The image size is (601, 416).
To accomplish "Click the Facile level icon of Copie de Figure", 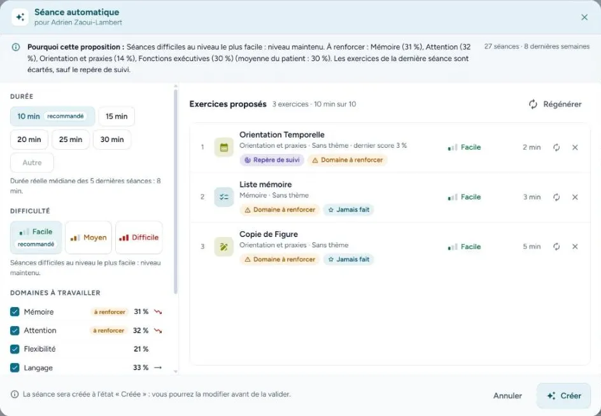I will coord(453,247).
